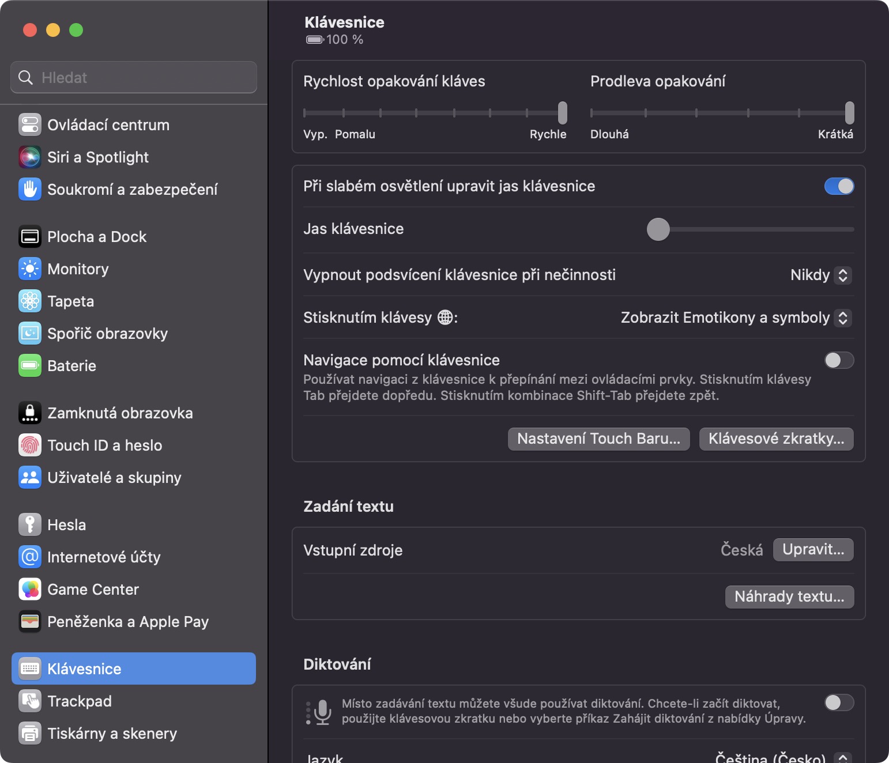
Task: Click the Game Center icon in sidebar
Action: tap(30, 589)
